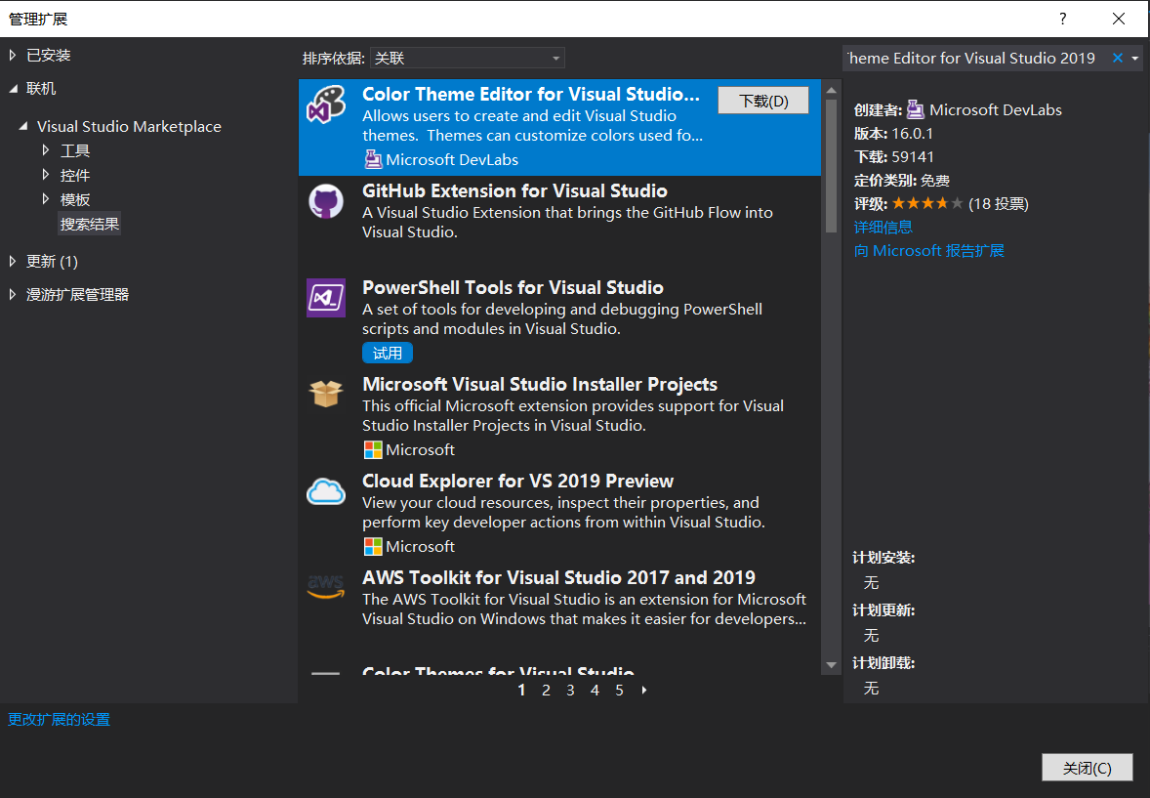This screenshot has height=798, width=1150.
Task: Expand the 已安装 category
Action: [13, 55]
